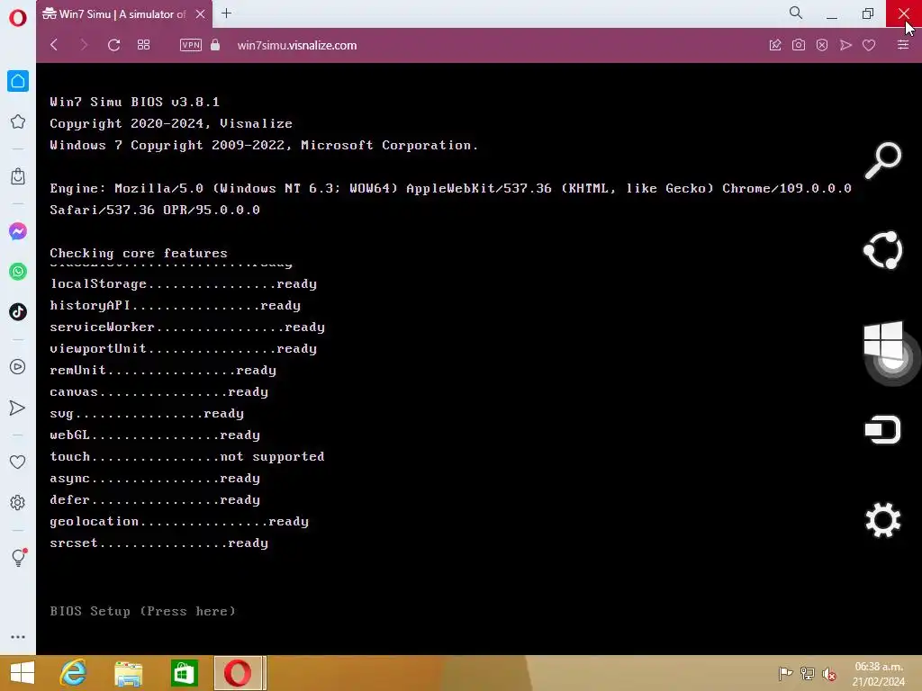Screen dimensions: 922x691
Task: Click the 'srcset...ready' line
Action: pos(158,543)
